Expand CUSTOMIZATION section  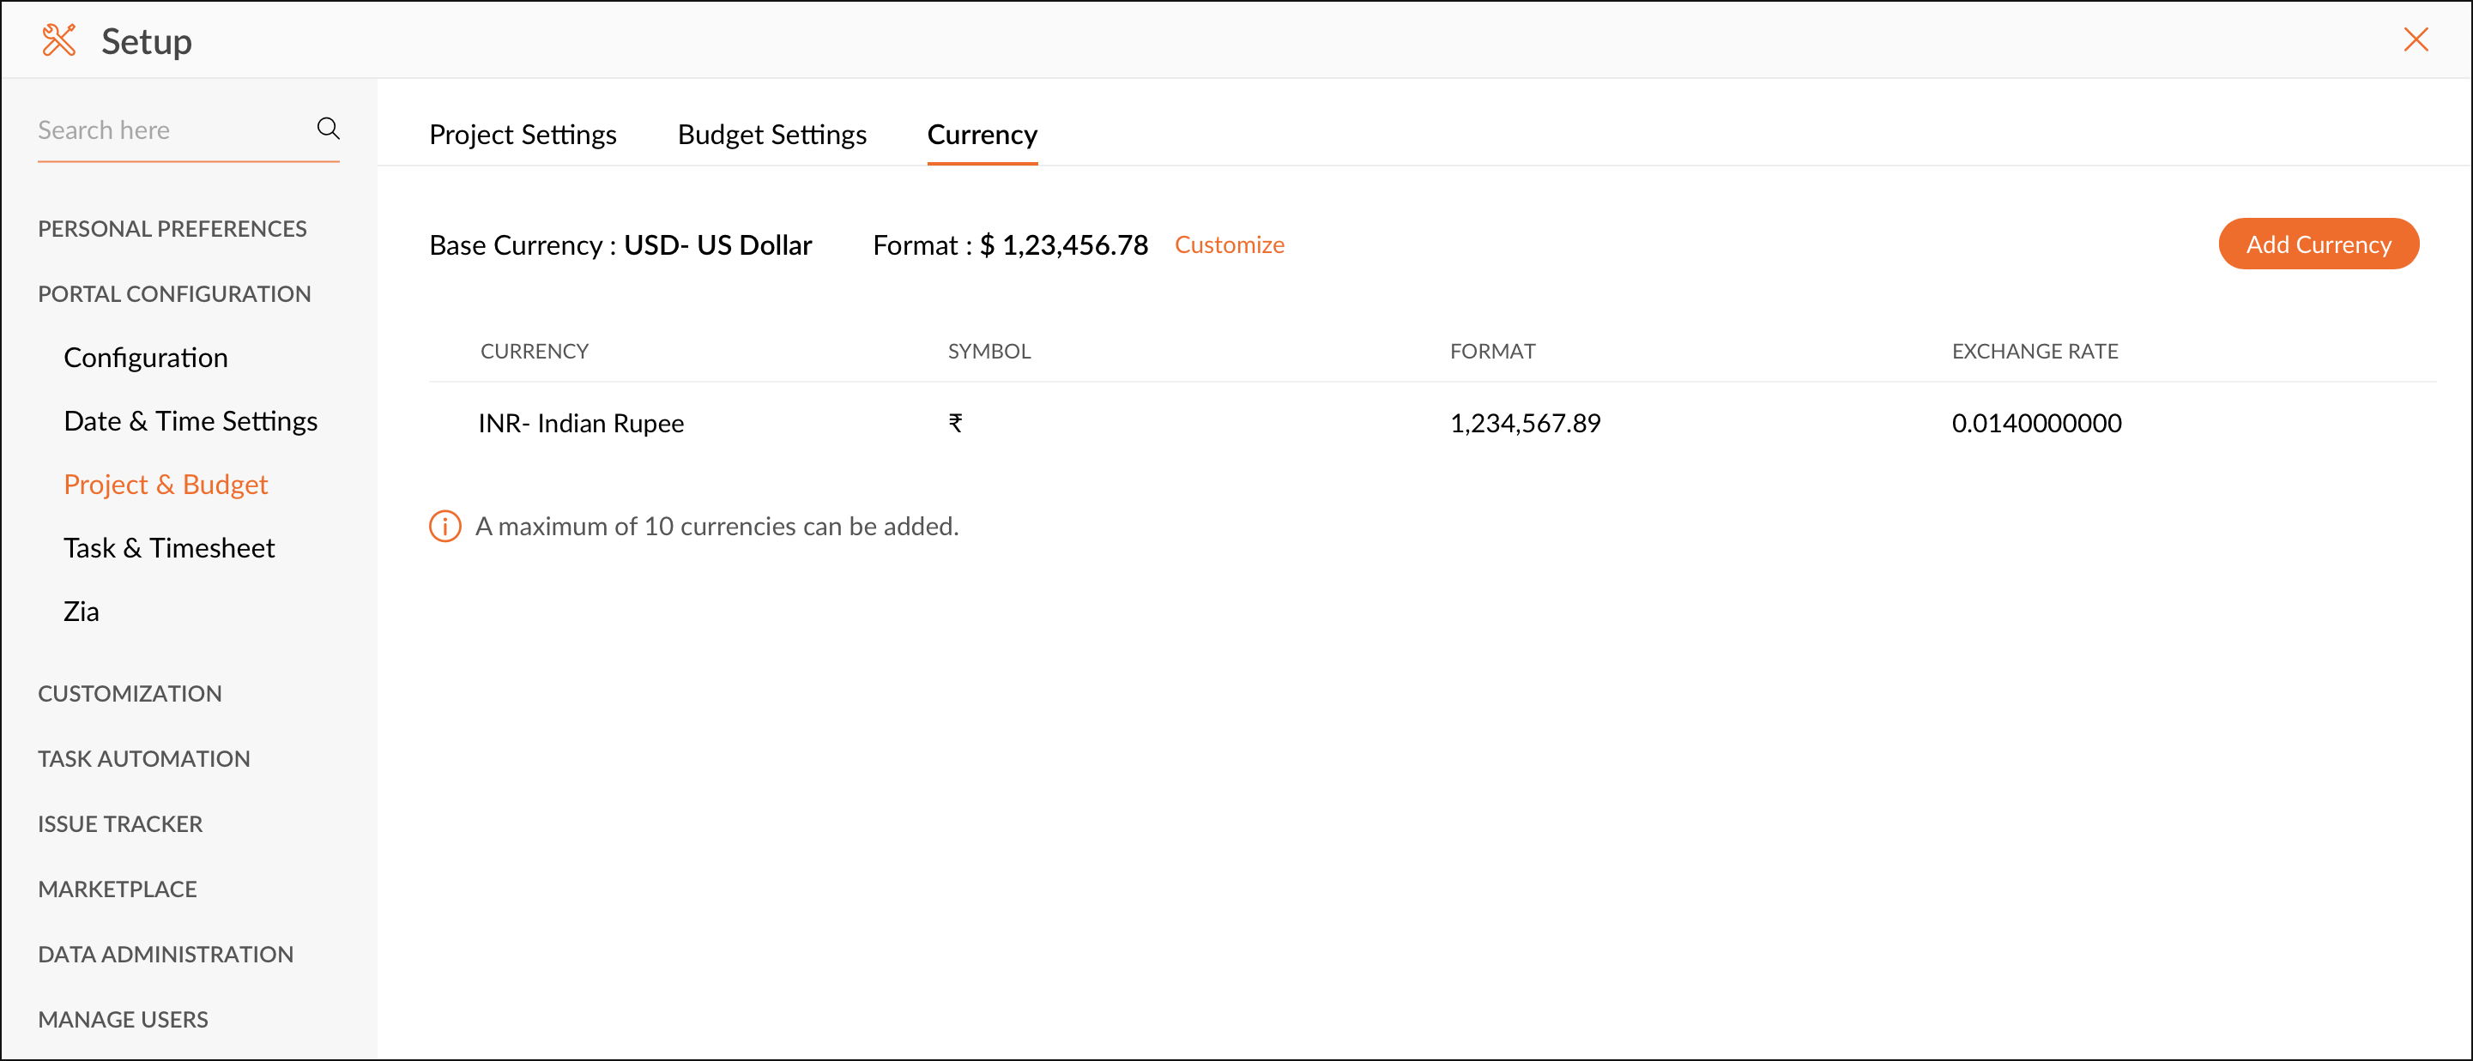pos(130,693)
